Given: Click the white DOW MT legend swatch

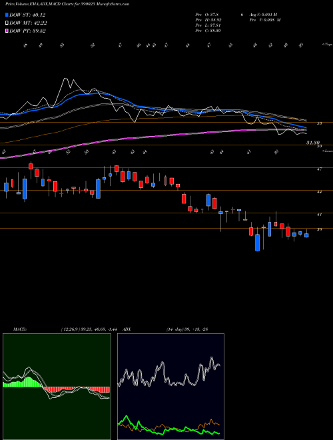Looking at the screenshot, I should click(x=7, y=23).
